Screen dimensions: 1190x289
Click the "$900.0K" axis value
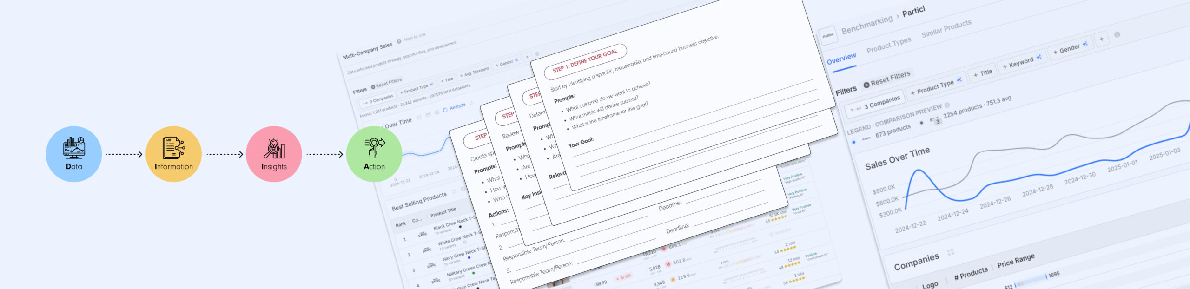[x=883, y=189]
